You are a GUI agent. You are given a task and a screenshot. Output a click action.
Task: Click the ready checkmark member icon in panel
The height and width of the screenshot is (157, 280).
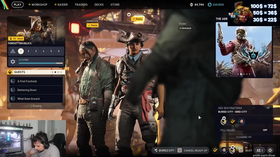232,122
